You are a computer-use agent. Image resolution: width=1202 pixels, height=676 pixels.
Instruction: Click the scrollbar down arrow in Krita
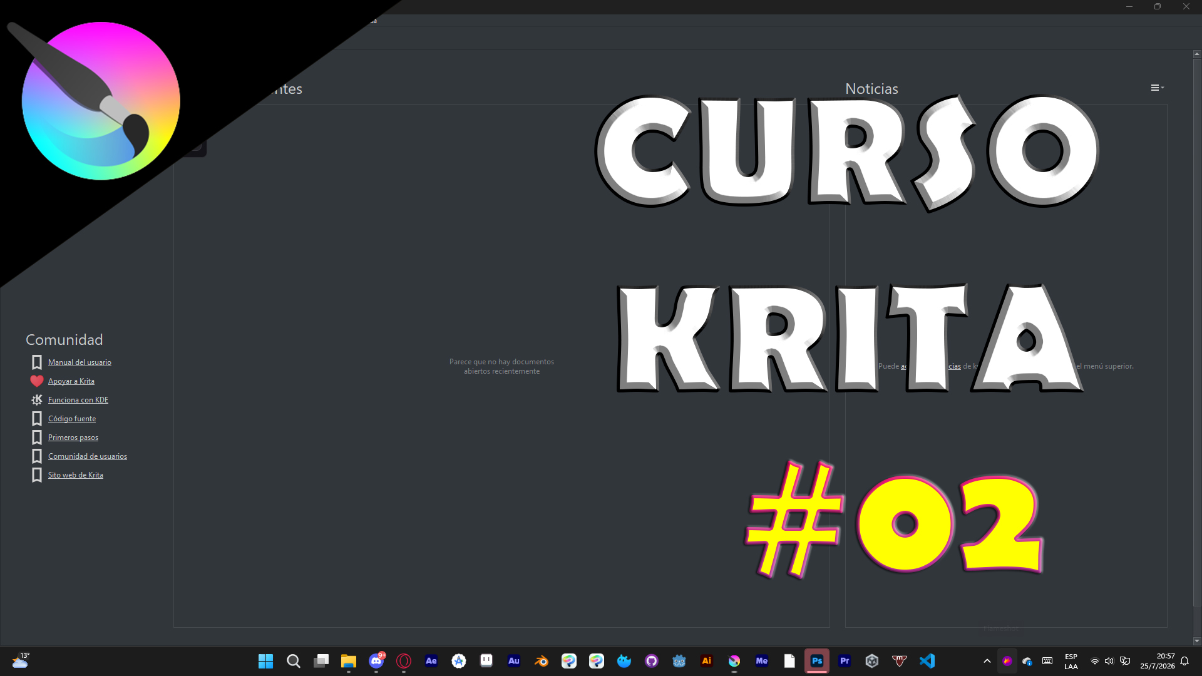tap(1197, 641)
